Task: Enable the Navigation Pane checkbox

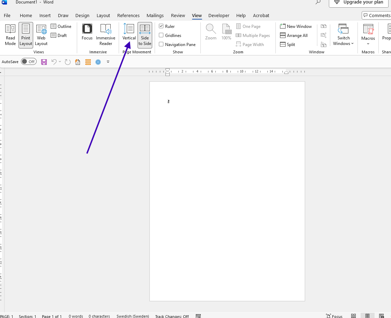Action: coord(161,44)
